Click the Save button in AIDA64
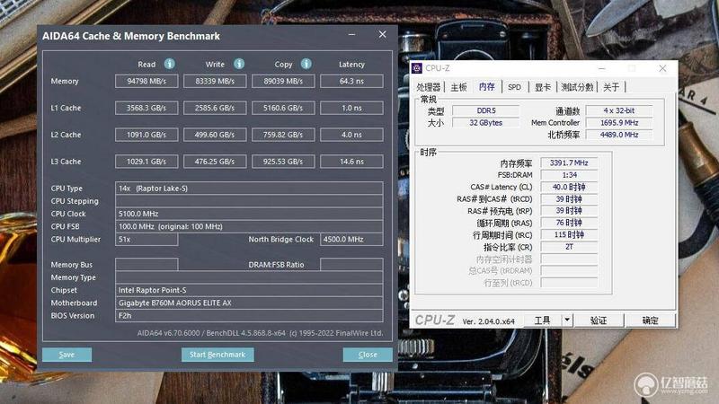Screen dimensions: 719x404 (x=67, y=355)
